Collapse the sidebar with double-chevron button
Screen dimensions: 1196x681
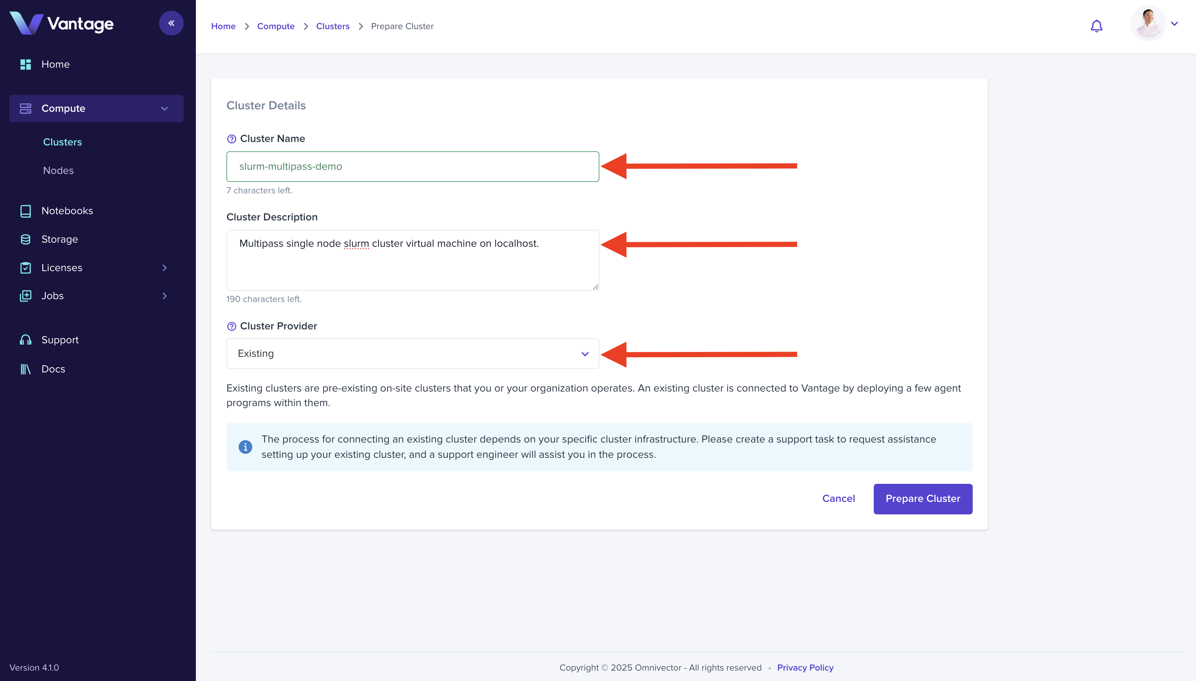pyautogui.click(x=171, y=23)
